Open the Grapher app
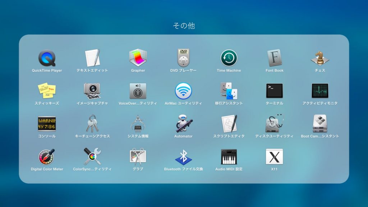 coord(138,58)
